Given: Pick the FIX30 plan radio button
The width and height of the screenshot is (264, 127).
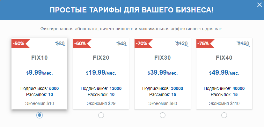Looking at the screenshot, I should click(x=163, y=115).
